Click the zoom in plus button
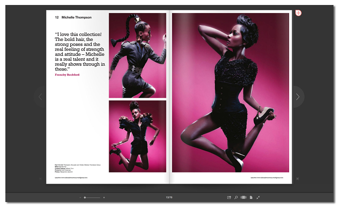The width and height of the screenshot is (339, 207). 104,198
